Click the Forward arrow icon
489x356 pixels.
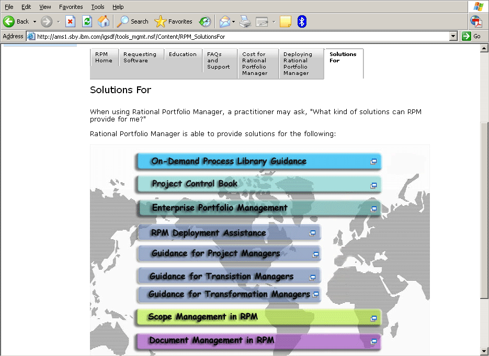tap(47, 21)
